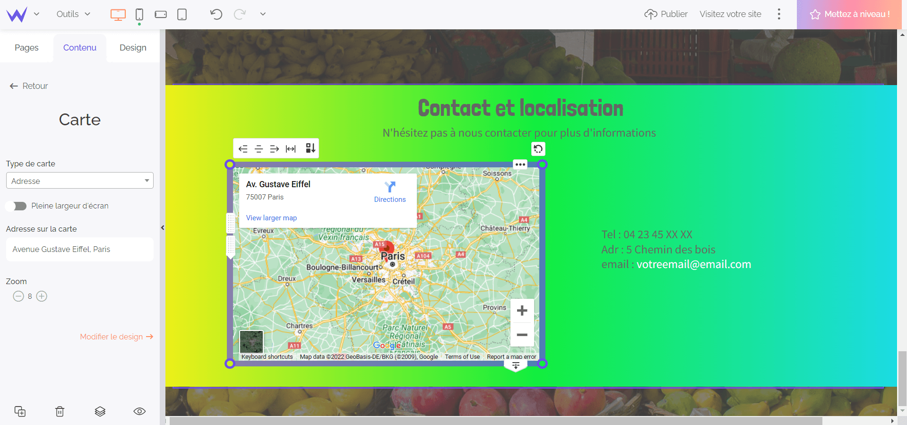Open map element three-dot options
This screenshot has width=907, height=425.
point(520,165)
